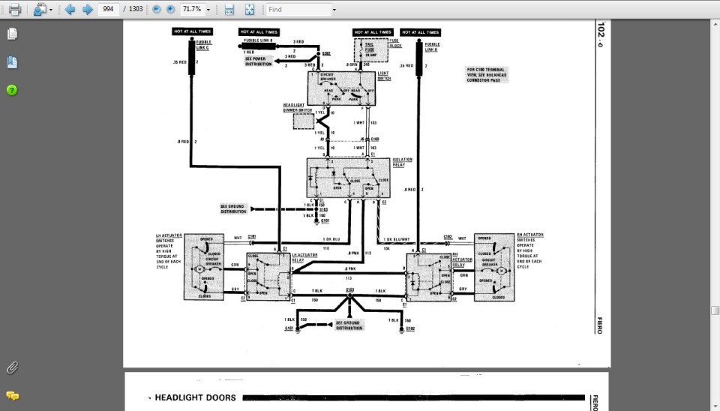Click the FUSIBLE LINK C label
The image size is (720, 411).
point(204,44)
